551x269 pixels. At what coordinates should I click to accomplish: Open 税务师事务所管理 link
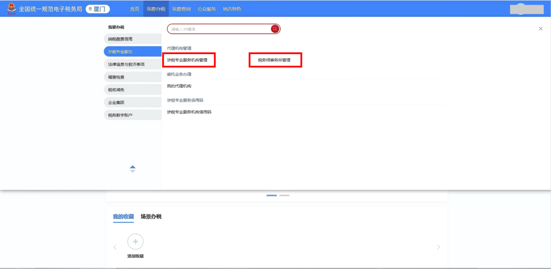click(x=274, y=60)
